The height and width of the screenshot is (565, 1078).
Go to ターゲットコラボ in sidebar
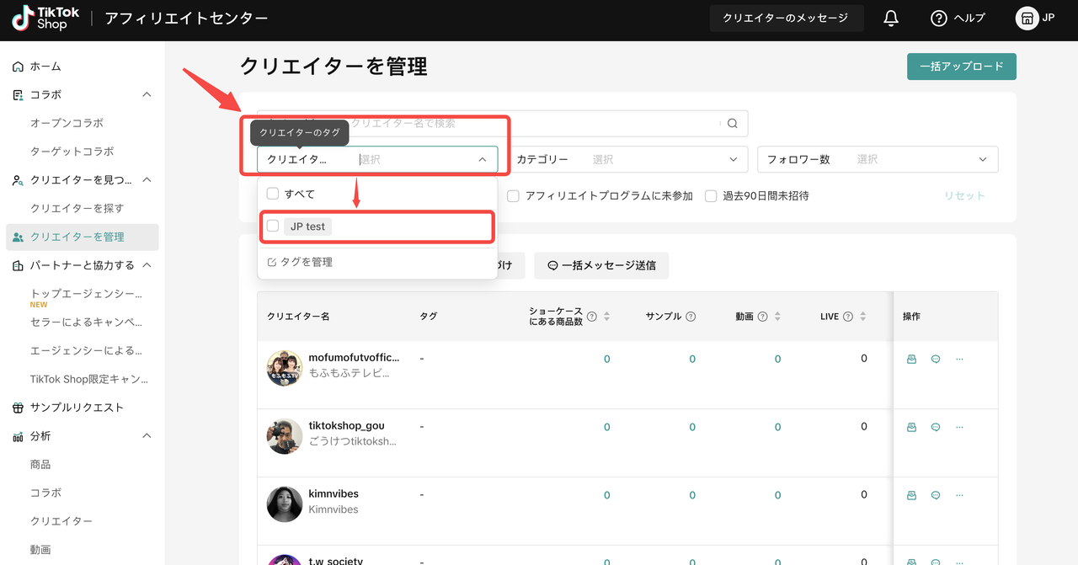point(72,152)
